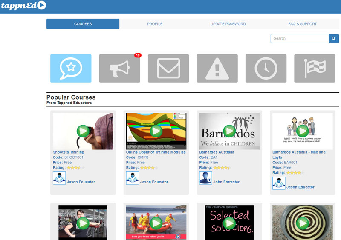The image size is (341, 240).
Task: Click into the Search text field
Action: click(x=299, y=39)
